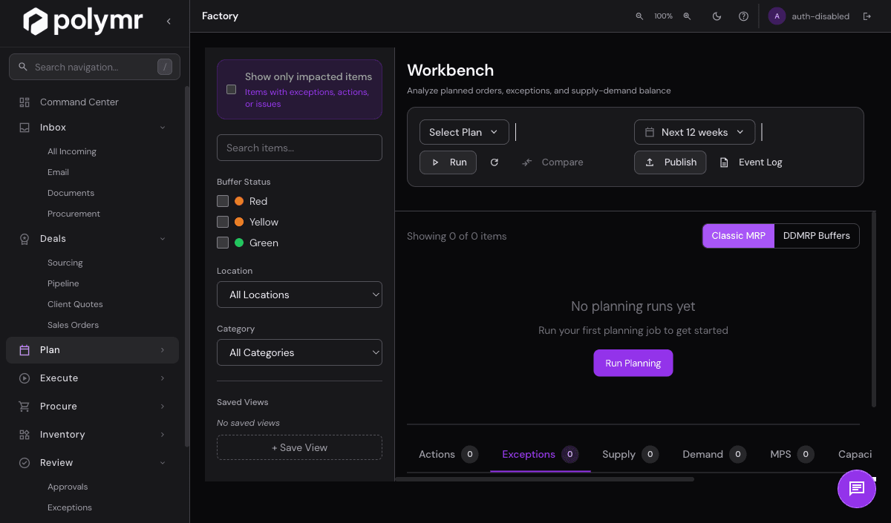
Task: Go to Email in sidebar
Action: tap(58, 172)
